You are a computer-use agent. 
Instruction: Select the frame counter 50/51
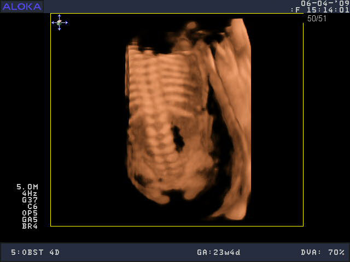[x=317, y=19]
